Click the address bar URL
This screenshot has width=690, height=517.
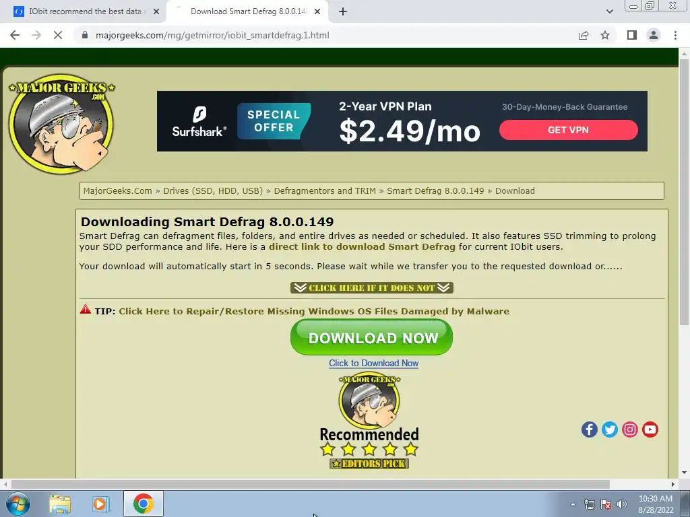click(x=212, y=35)
